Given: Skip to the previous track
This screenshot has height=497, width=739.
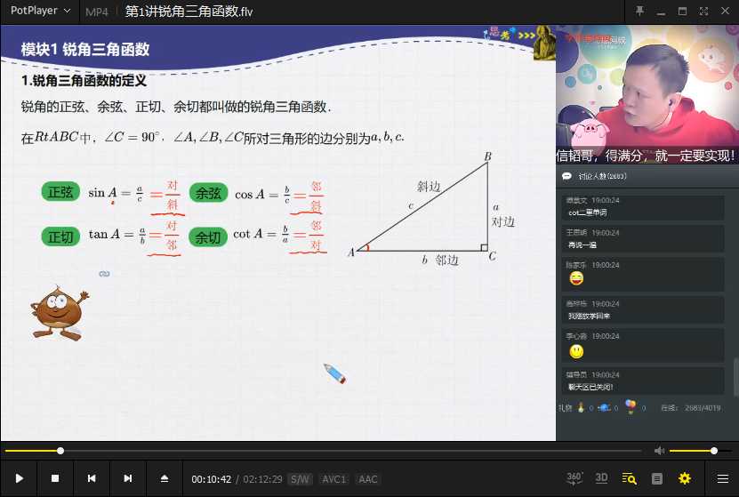Looking at the screenshot, I should point(92,478).
